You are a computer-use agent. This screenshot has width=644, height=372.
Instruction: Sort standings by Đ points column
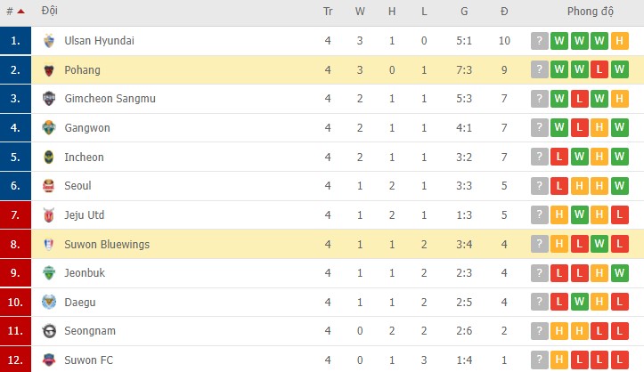504,12
